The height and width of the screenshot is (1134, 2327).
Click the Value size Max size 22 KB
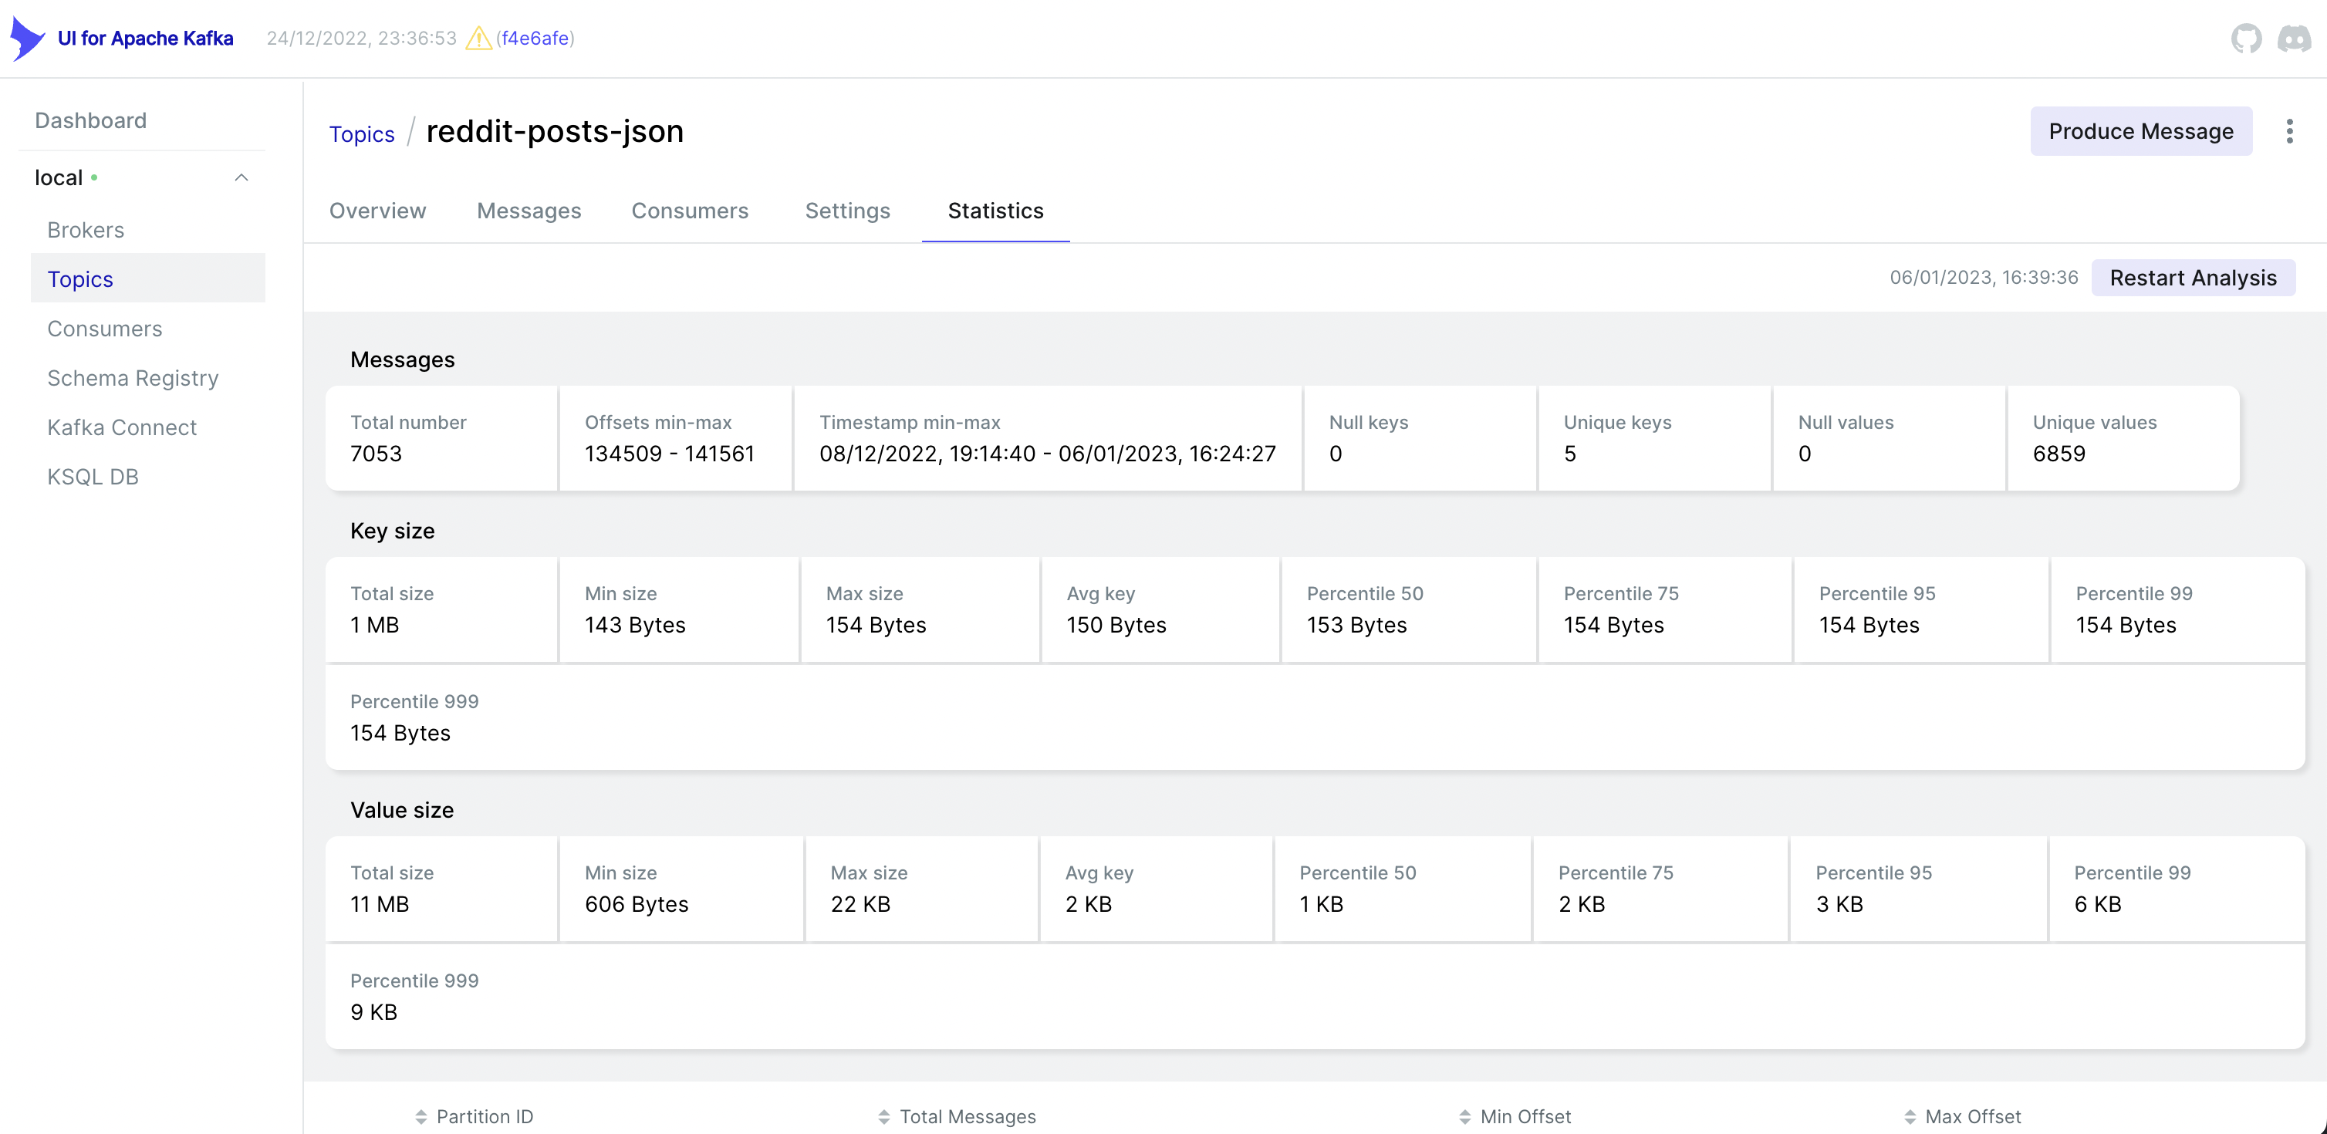tap(861, 904)
